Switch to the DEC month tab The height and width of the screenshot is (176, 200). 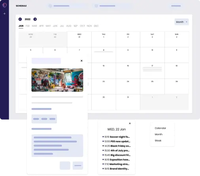96,26
